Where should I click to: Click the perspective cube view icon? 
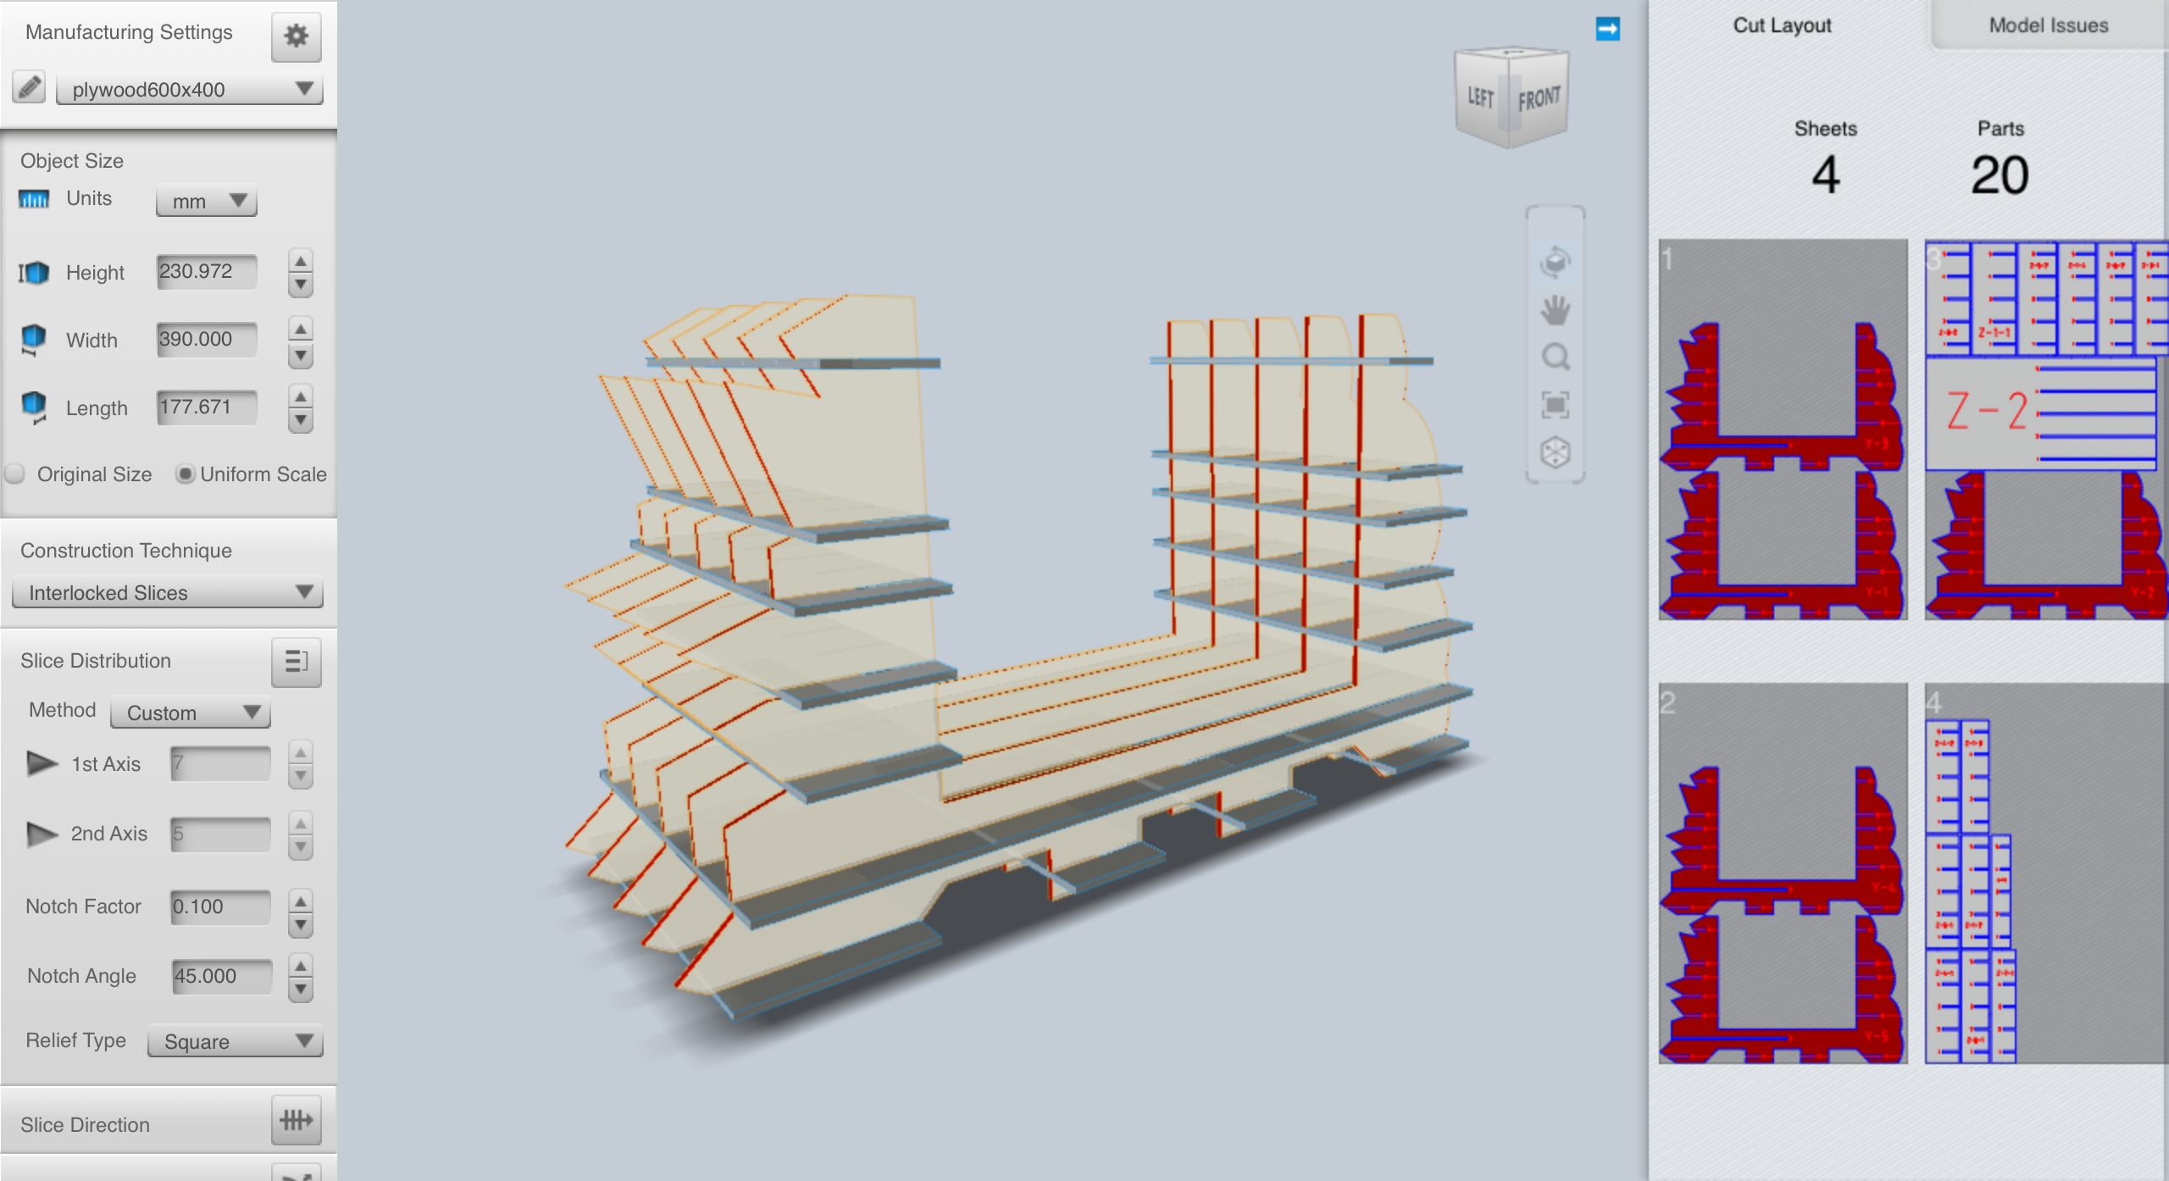coord(1556,452)
